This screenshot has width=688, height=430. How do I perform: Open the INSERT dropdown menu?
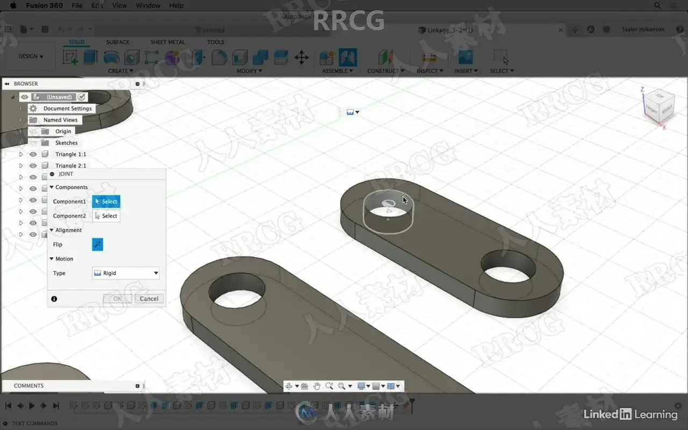click(x=466, y=71)
